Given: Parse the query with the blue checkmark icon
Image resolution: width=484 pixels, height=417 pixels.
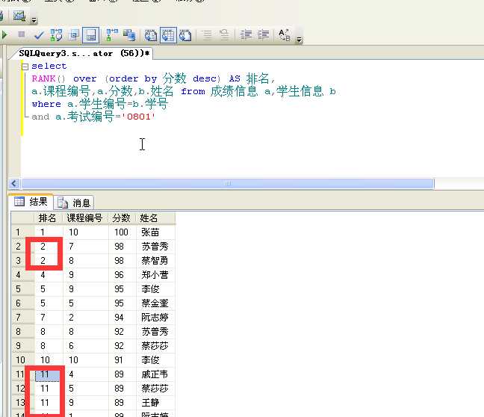Looking at the screenshot, I should 39,35.
